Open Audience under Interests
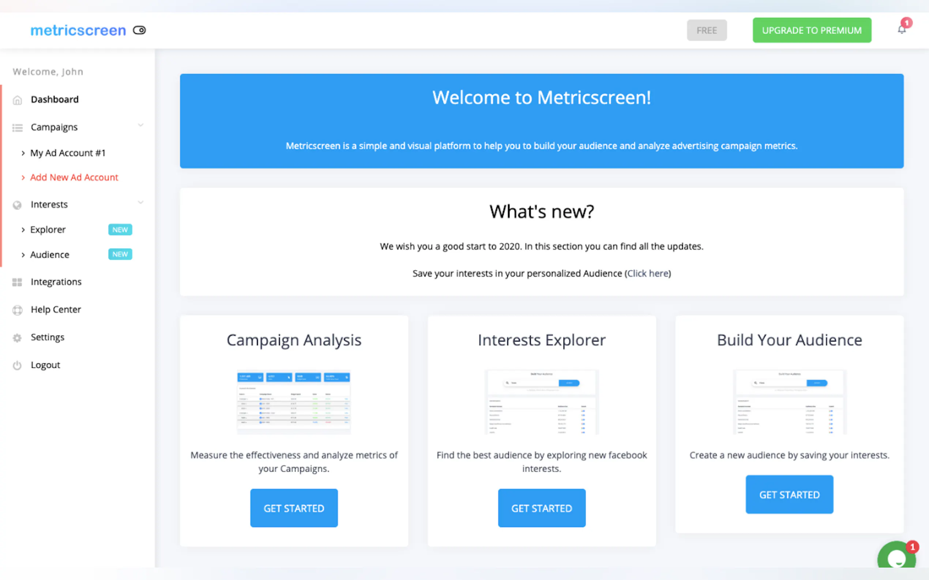The height and width of the screenshot is (580, 929). pyautogui.click(x=50, y=255)
